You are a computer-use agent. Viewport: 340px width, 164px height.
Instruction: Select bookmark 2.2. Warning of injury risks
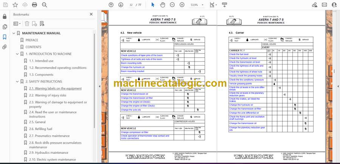tap(48, 95)
